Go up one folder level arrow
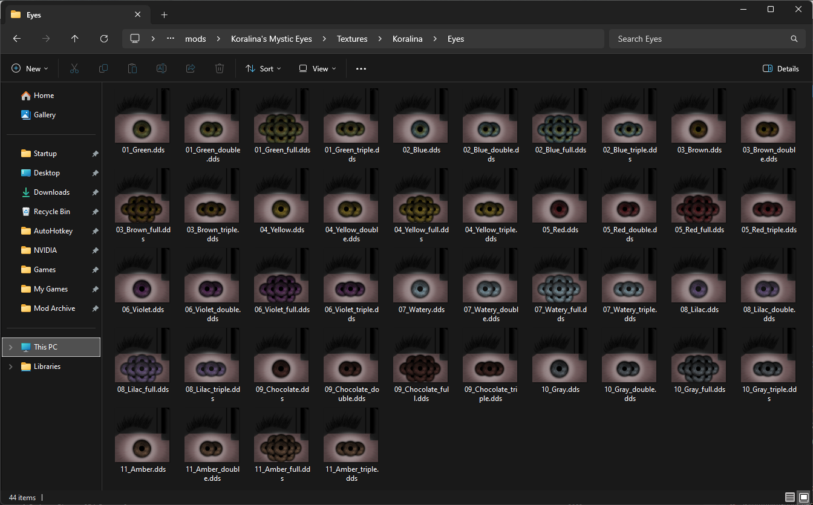The image size is (813, 505). 75,39
